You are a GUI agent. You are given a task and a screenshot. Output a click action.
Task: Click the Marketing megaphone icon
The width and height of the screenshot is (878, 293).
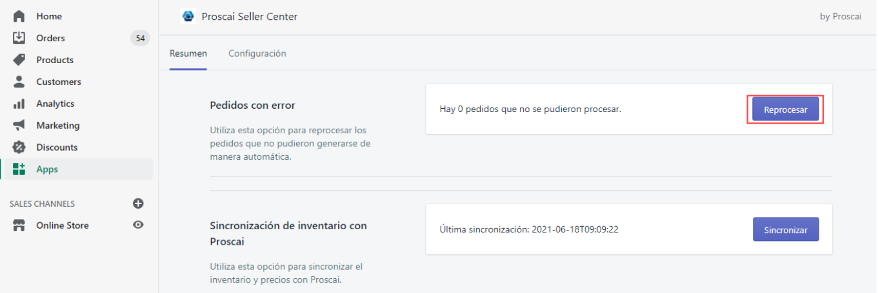19,126
